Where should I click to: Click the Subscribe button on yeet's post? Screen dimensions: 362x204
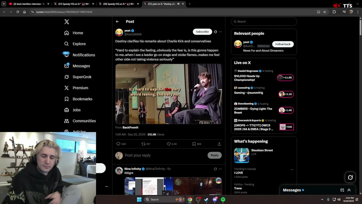click(202, 32)
